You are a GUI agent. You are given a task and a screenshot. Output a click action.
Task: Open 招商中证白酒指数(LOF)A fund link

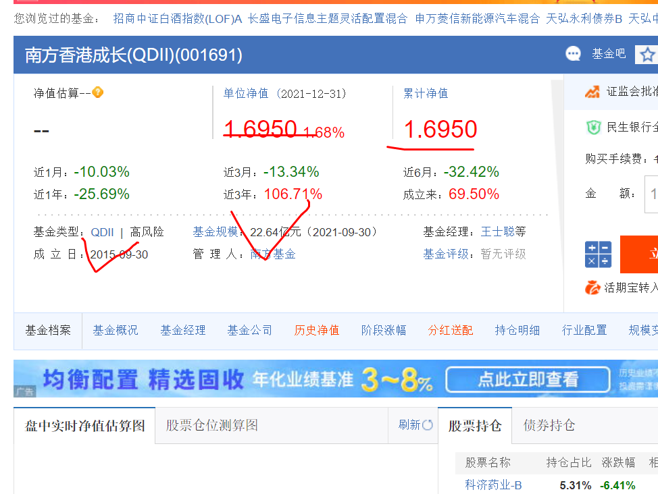(178, 18)
